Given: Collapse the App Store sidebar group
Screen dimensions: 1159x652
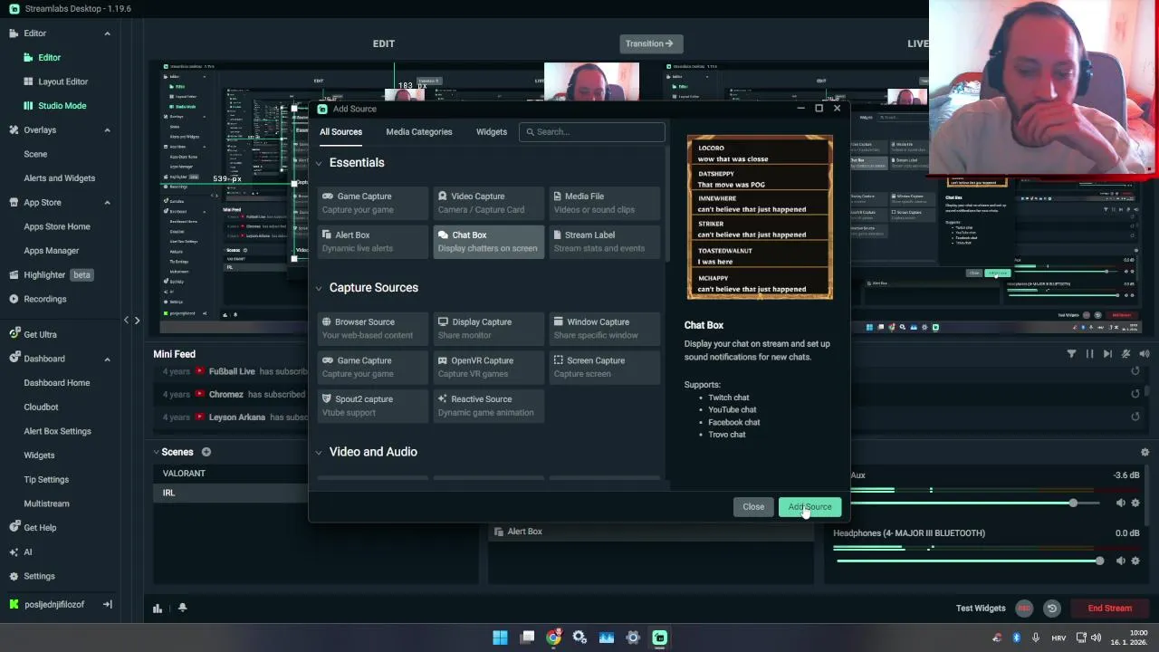Looking at the screenshot, I should pyautogui.click(x=107, y=203).
